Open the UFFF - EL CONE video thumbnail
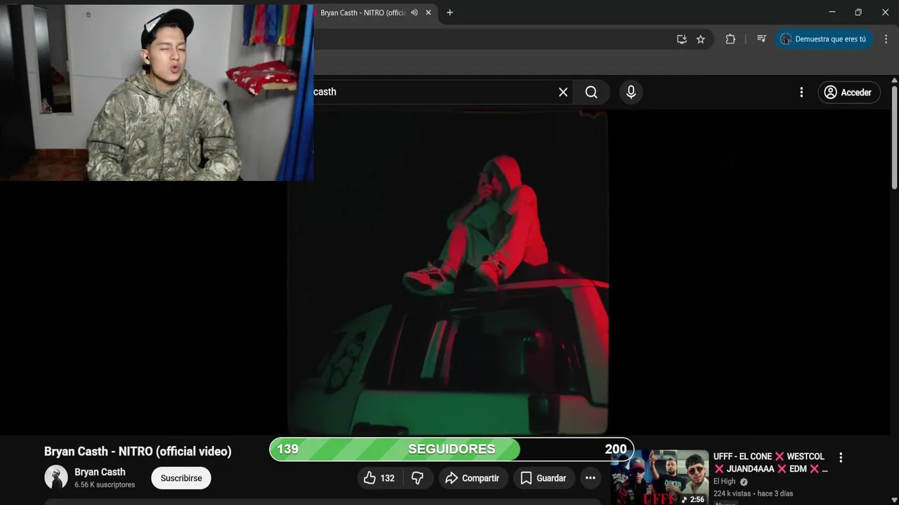The image size is (899, 505). pyautogui.click(x=660, y=478)
